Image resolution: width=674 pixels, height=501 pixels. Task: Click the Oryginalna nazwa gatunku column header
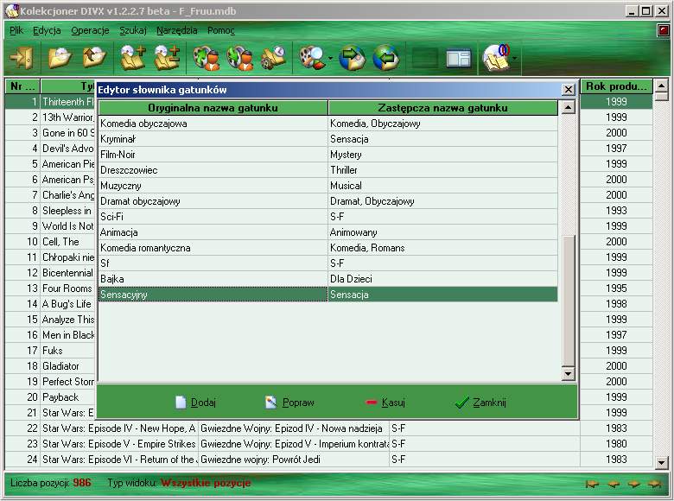click(x=213, y=108)
